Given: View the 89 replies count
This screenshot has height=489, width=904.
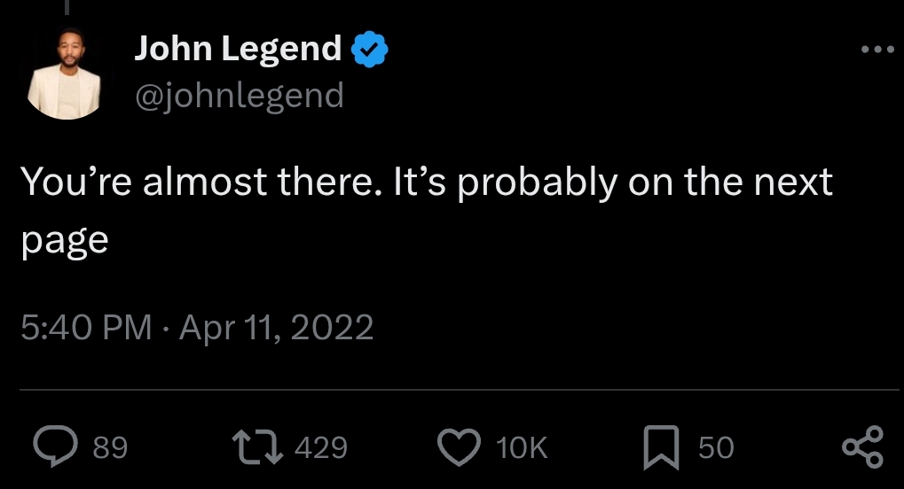Looking at the screenshot, I should pyautogui.click(x=110, y=447).
